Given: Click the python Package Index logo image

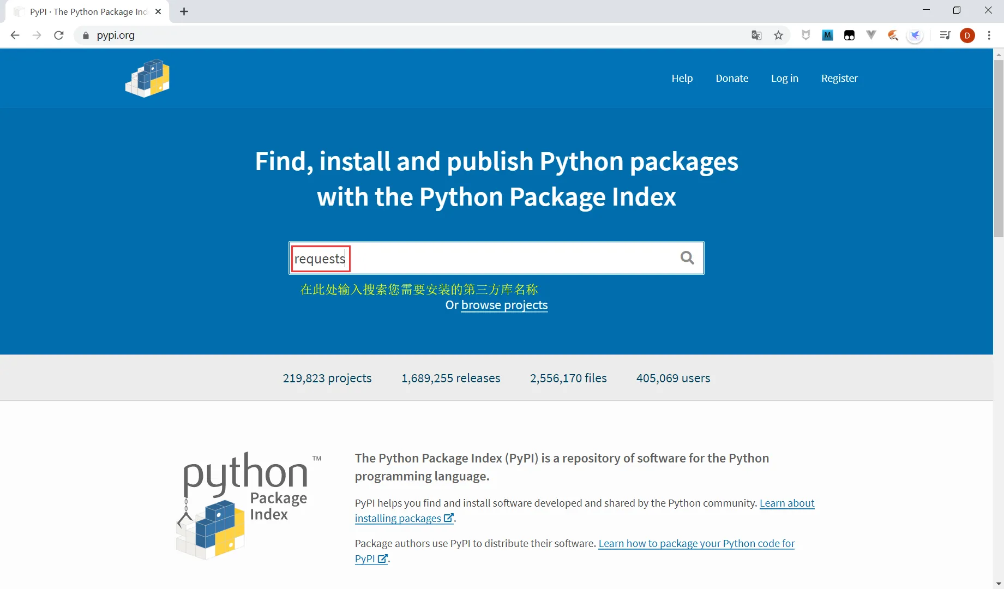Looking at the screenshot, I should (248, 506).
